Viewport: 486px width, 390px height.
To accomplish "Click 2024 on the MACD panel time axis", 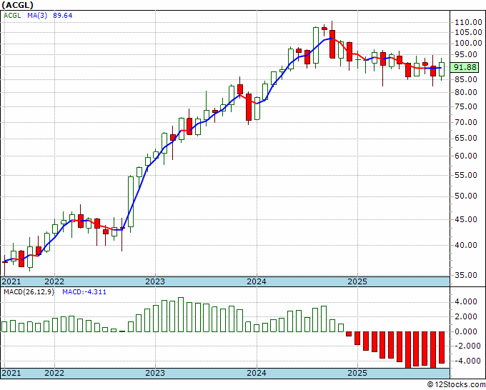I will [x=257, y=373].
